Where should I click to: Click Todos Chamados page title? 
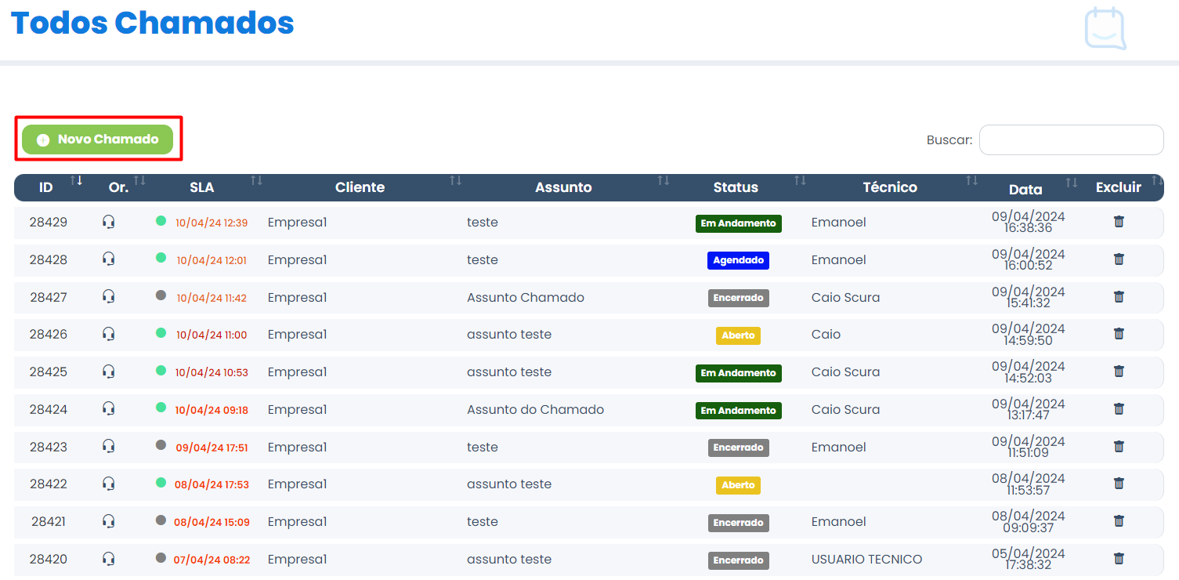tap(153, 24)
